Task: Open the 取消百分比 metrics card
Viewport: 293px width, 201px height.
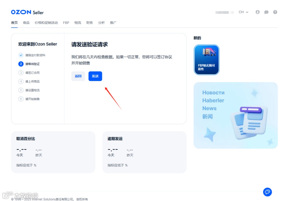Action: (53, 152)
